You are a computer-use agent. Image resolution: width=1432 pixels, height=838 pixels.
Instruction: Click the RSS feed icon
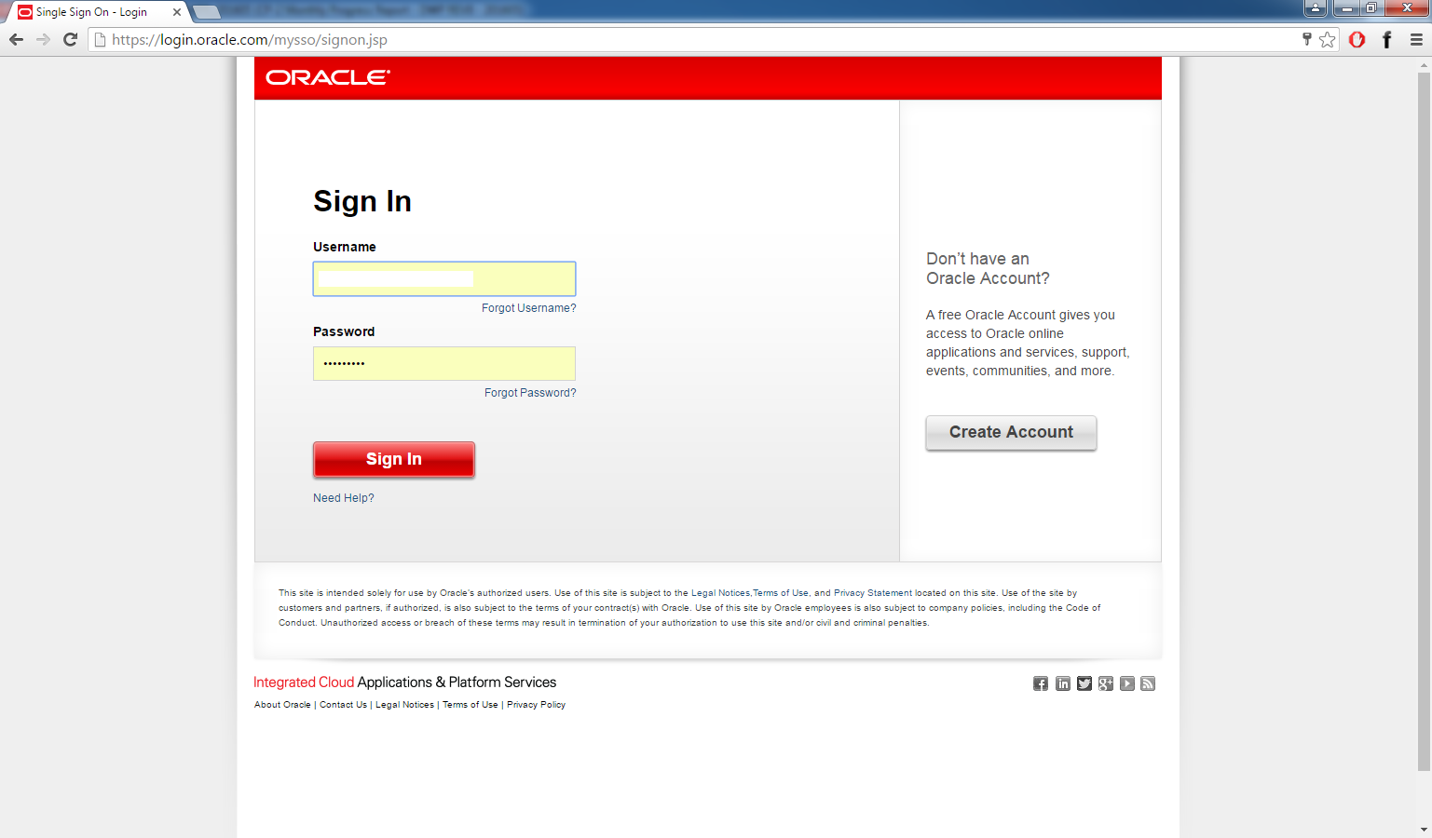(1148, 684)
